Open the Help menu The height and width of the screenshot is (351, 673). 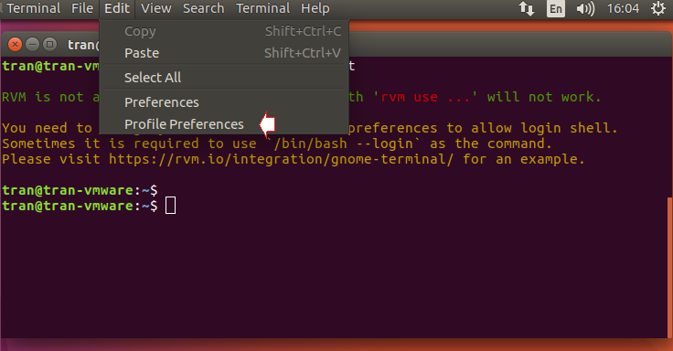315,8
